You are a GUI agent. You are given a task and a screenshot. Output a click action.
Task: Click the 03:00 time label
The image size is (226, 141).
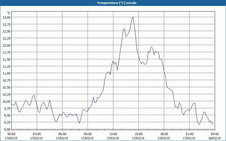click(x=37, y=134)
